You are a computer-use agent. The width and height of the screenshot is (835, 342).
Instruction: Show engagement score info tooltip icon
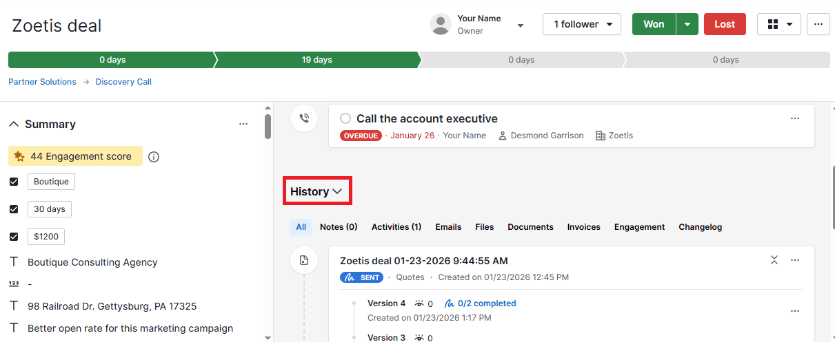click(x=154, y=157)
